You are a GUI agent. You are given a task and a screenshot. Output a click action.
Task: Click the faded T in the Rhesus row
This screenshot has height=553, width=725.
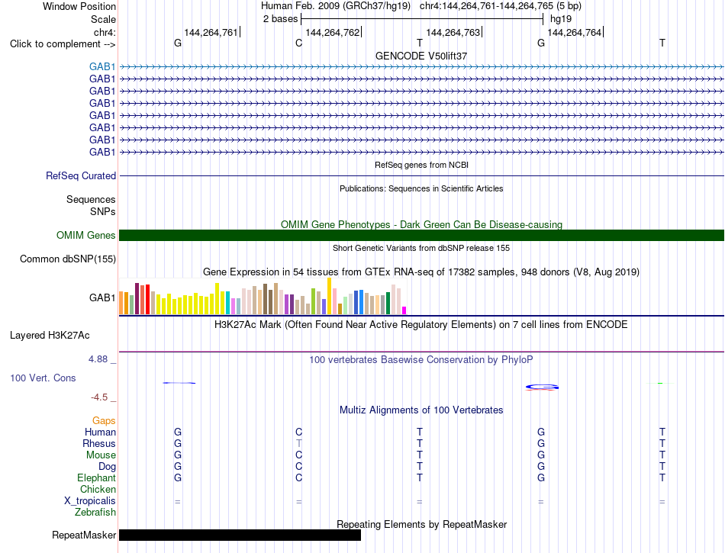(298, 443)
